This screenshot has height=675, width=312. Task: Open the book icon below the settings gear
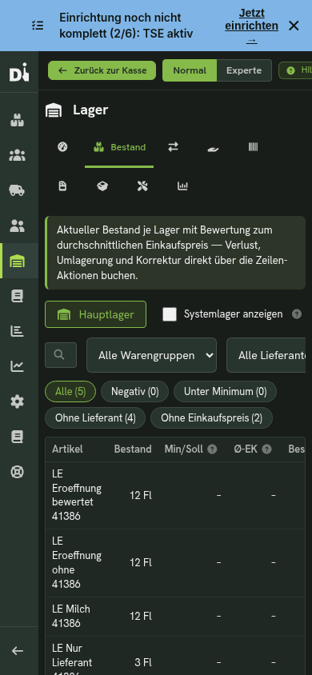coord(18,437)
